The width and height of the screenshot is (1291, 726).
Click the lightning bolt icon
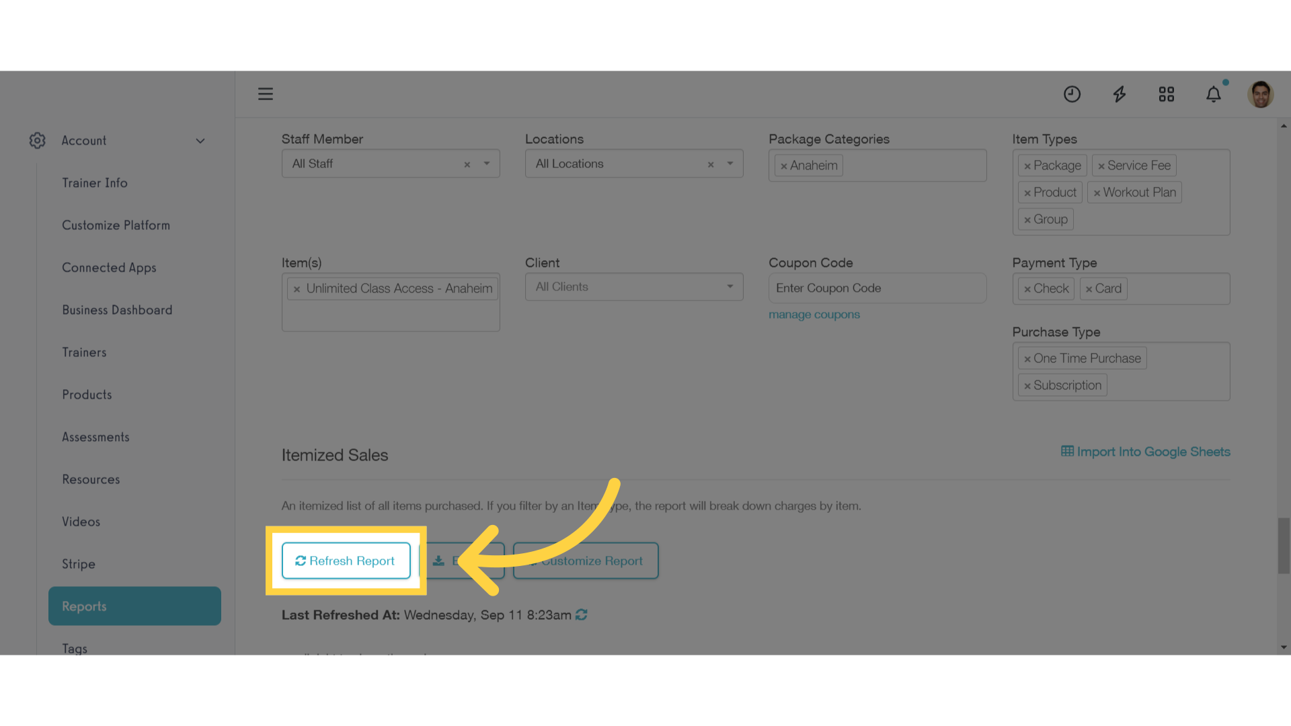1119,93
